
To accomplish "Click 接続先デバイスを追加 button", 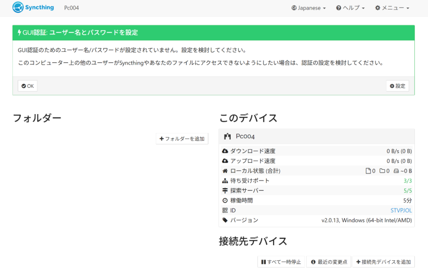I will [x=383, y=262].
